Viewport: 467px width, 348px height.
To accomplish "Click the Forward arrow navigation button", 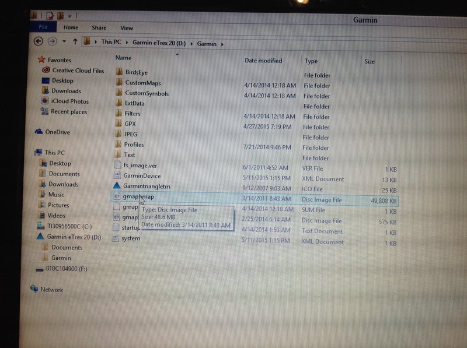I will 53,41.
